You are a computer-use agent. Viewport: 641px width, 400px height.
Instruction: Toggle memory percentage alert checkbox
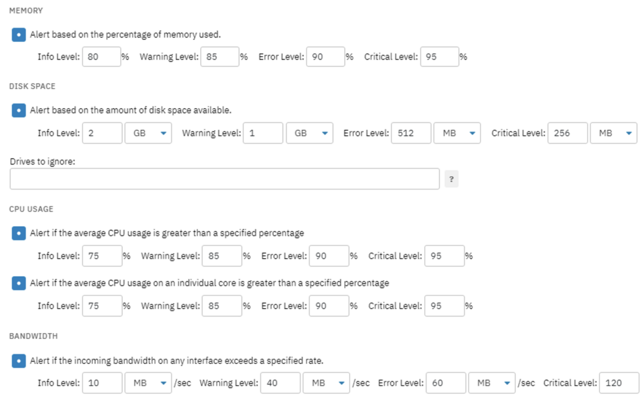pyautogui.click(x=19, y=35)
